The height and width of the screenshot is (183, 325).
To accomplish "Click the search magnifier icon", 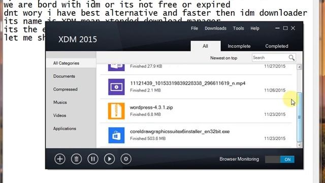I will pos(291,57).
